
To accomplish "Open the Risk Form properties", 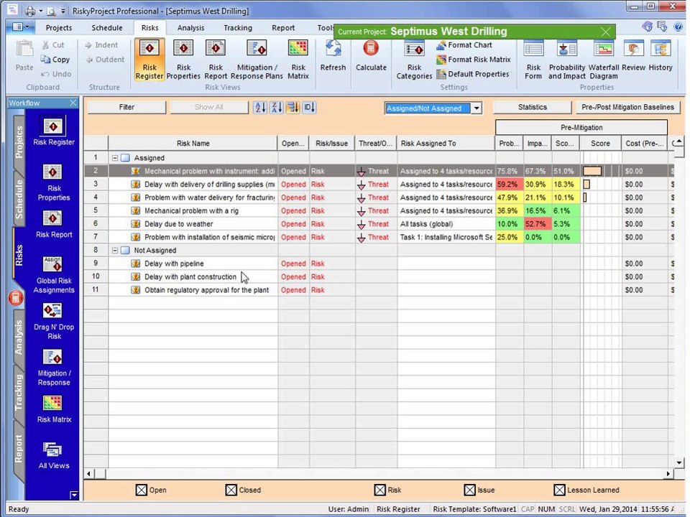I will click(x=533, y=60).
